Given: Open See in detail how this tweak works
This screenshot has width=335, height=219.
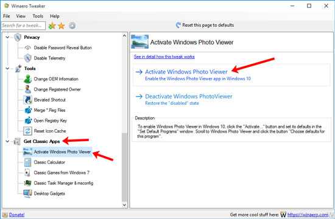Looking at the screenshot, I should click(x=164, y=57).
